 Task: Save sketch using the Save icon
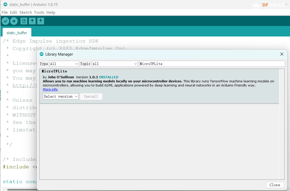41,21
